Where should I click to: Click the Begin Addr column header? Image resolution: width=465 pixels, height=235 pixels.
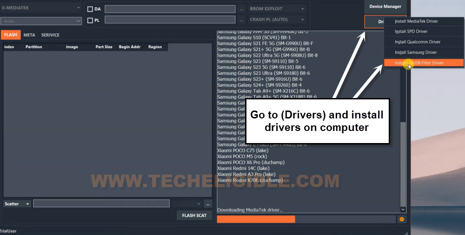tap(130, 47)
